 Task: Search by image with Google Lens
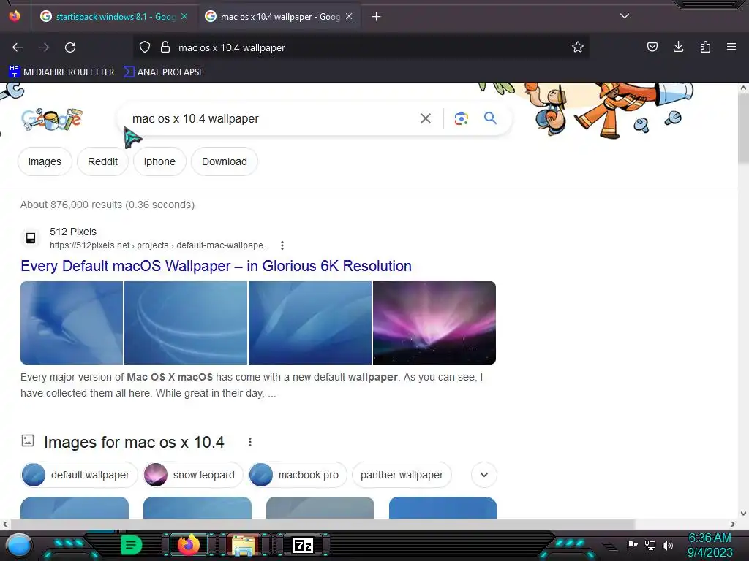coord(461,118)
